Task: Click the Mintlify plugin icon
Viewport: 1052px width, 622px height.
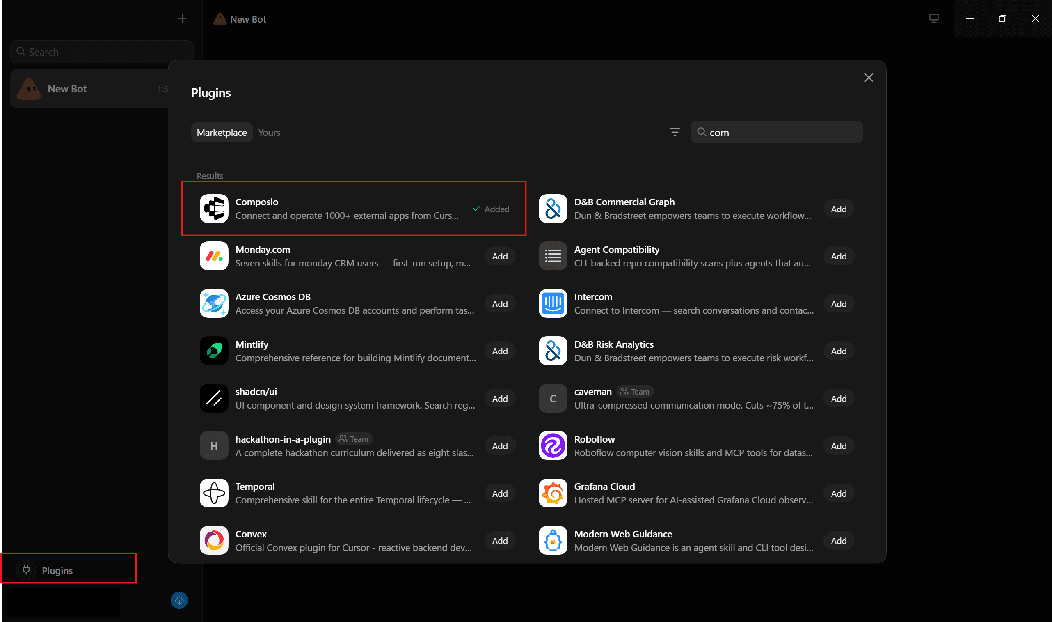Action: click(214, 351)
